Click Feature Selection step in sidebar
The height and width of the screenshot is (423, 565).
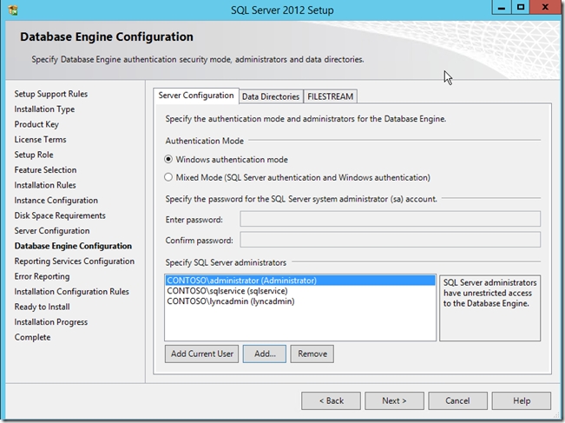coord(45,170)
